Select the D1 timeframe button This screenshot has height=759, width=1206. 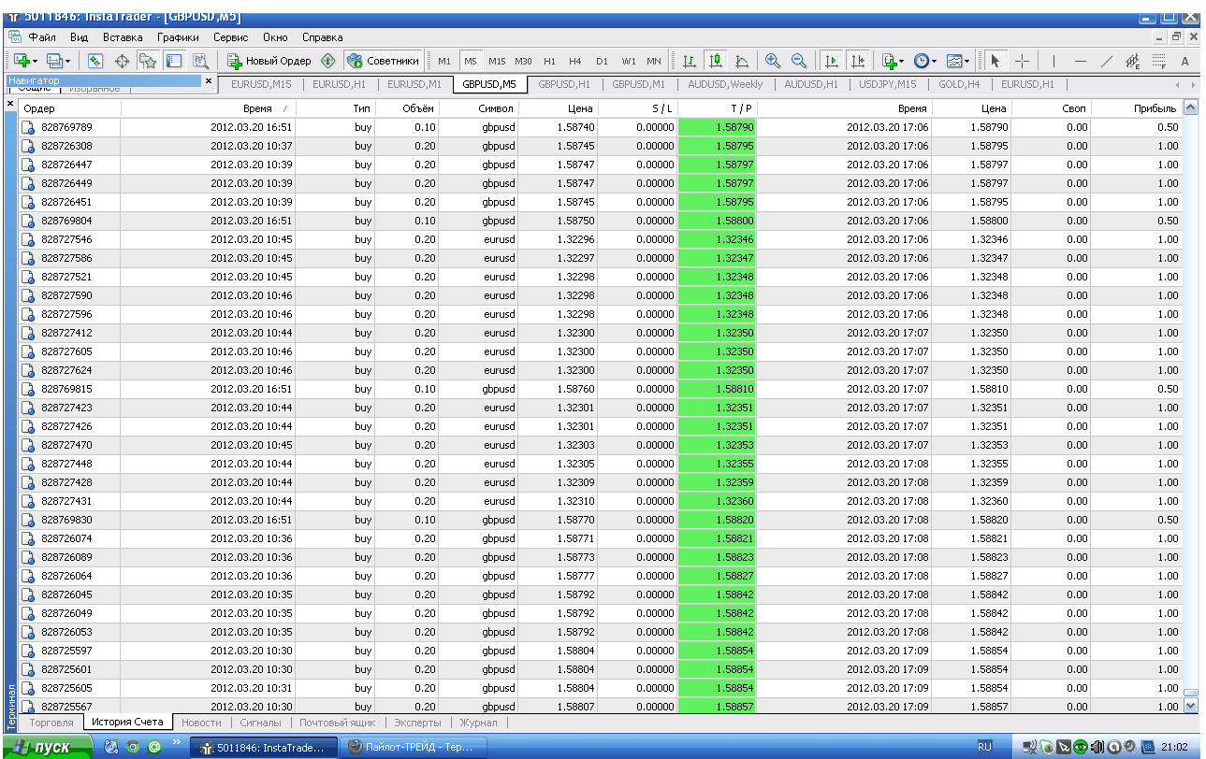tap(602, 61)
